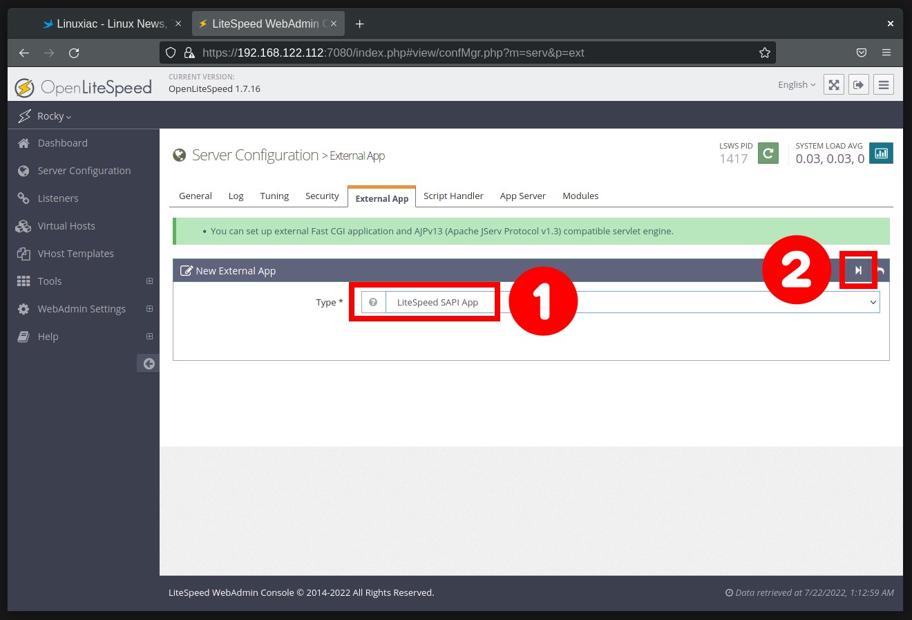Click the help question mark beside Type
912x620 pixels.
coord(373,302)
